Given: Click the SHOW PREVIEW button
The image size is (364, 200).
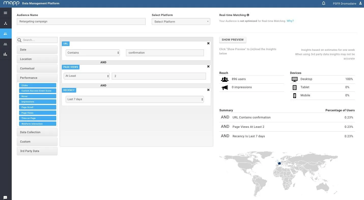Looking at the screenshot, I should click(x=233, y=40).
